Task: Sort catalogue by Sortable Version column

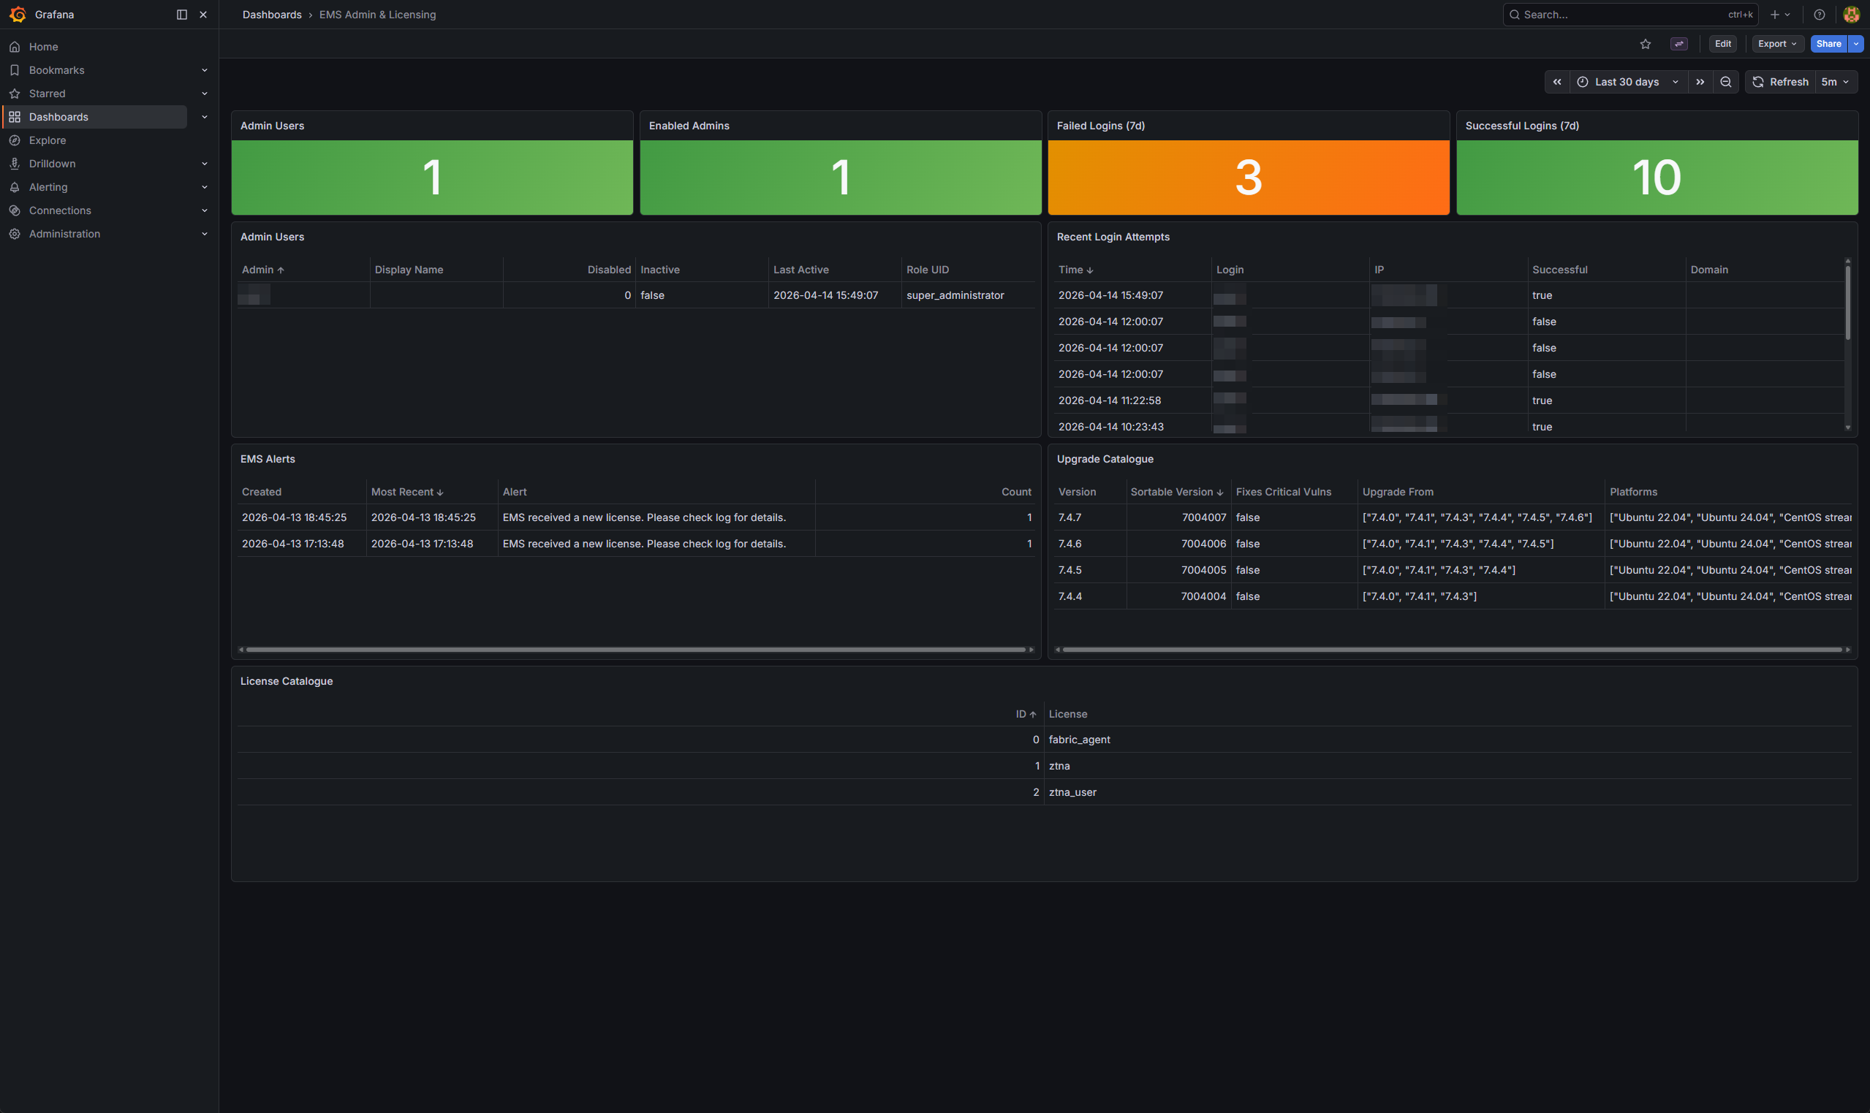Action: click(x=1177, y=492)
